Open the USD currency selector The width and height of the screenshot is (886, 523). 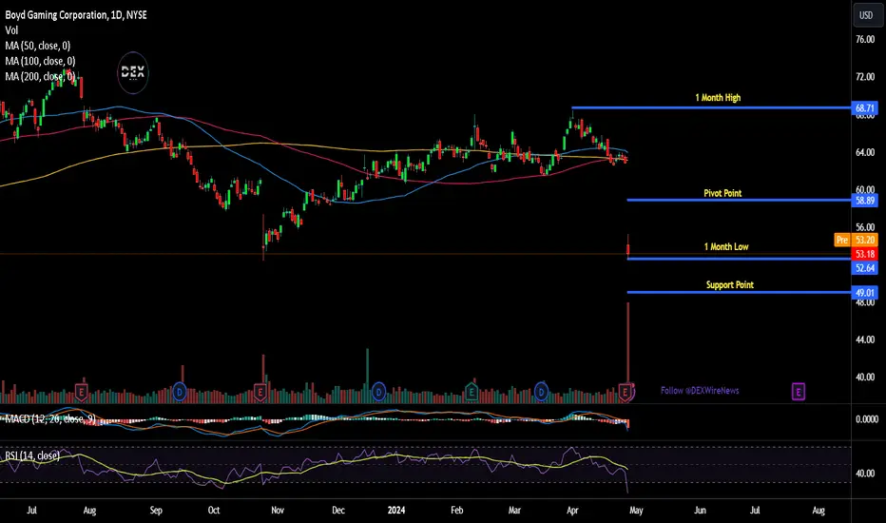pos(866,15)
